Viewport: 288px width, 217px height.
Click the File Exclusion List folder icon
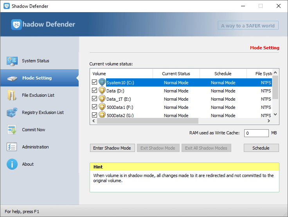12,95
